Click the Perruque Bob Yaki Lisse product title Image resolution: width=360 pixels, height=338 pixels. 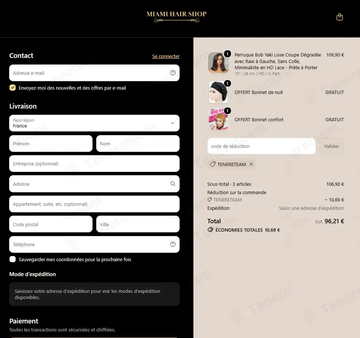pos(278,61)
